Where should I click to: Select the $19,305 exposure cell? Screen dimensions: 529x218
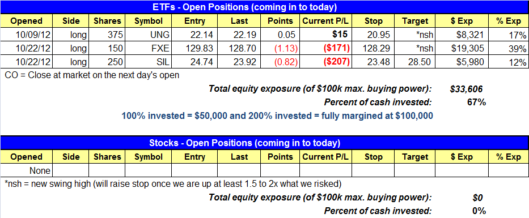[462, 49]
